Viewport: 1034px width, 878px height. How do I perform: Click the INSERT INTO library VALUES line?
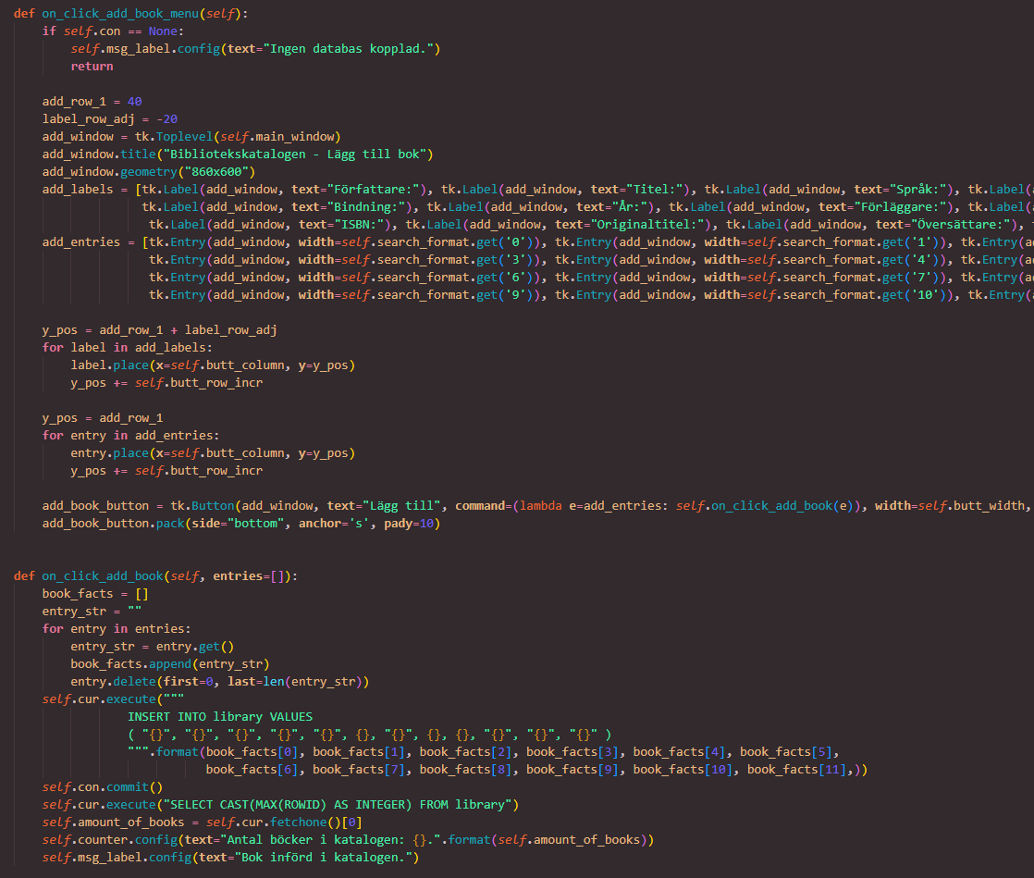tap(220, 717)
